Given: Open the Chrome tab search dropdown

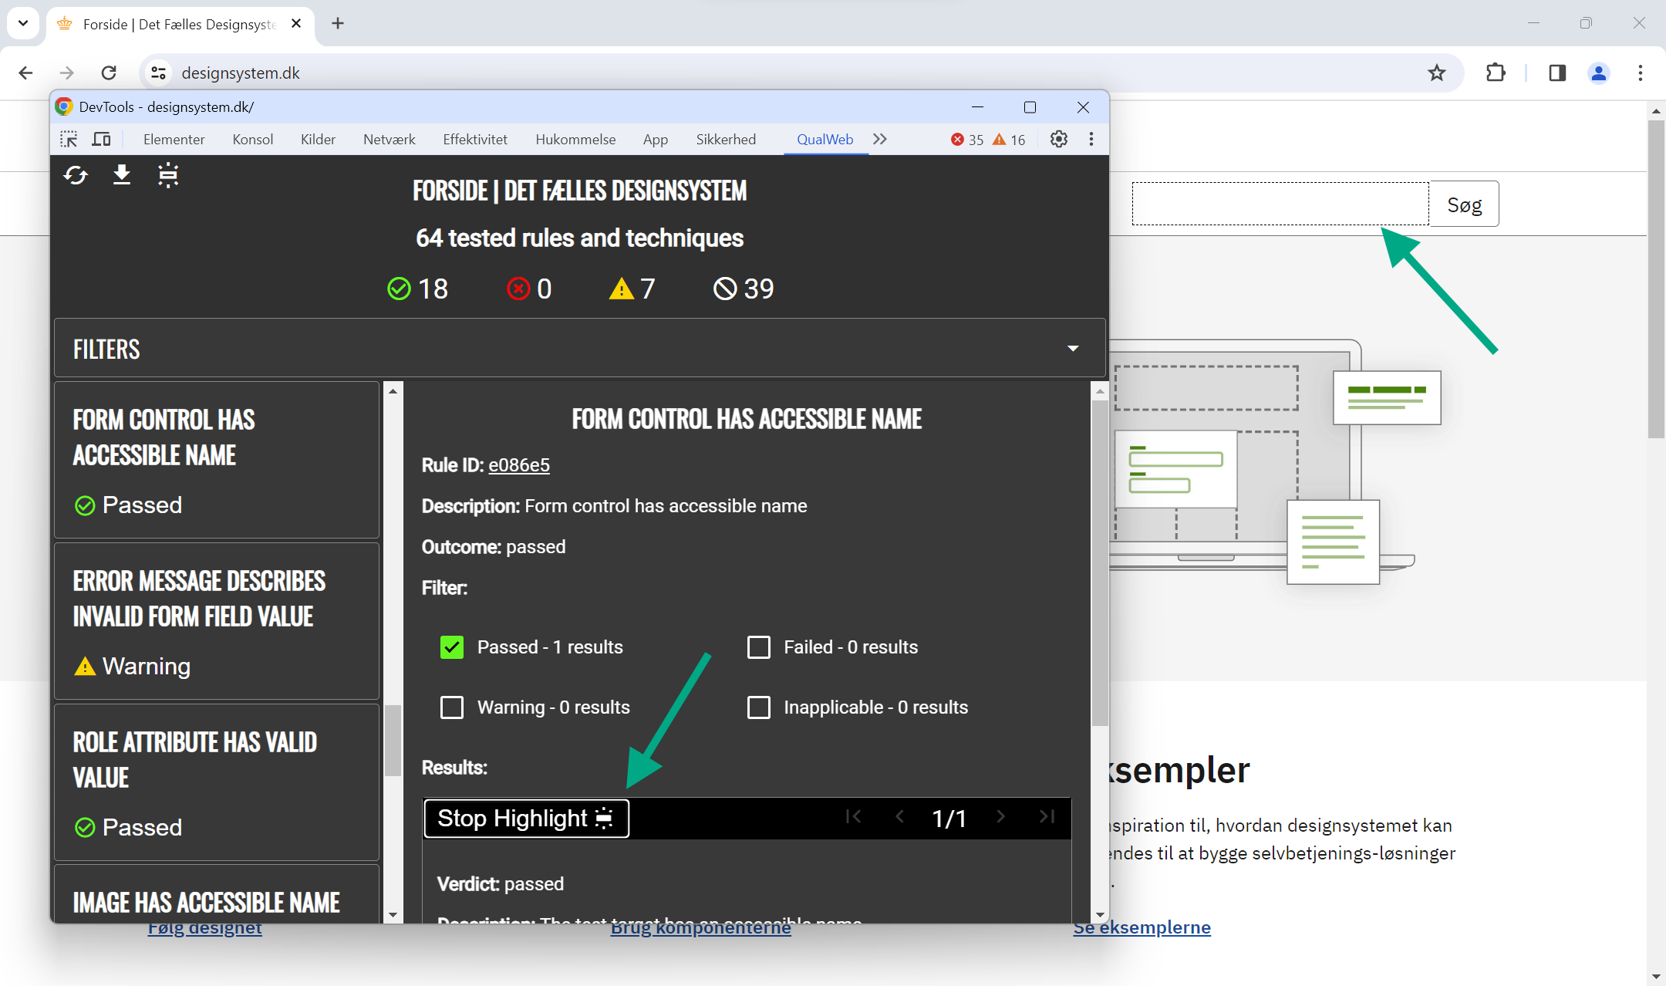Looking at the screenshot, I should 23,23.
